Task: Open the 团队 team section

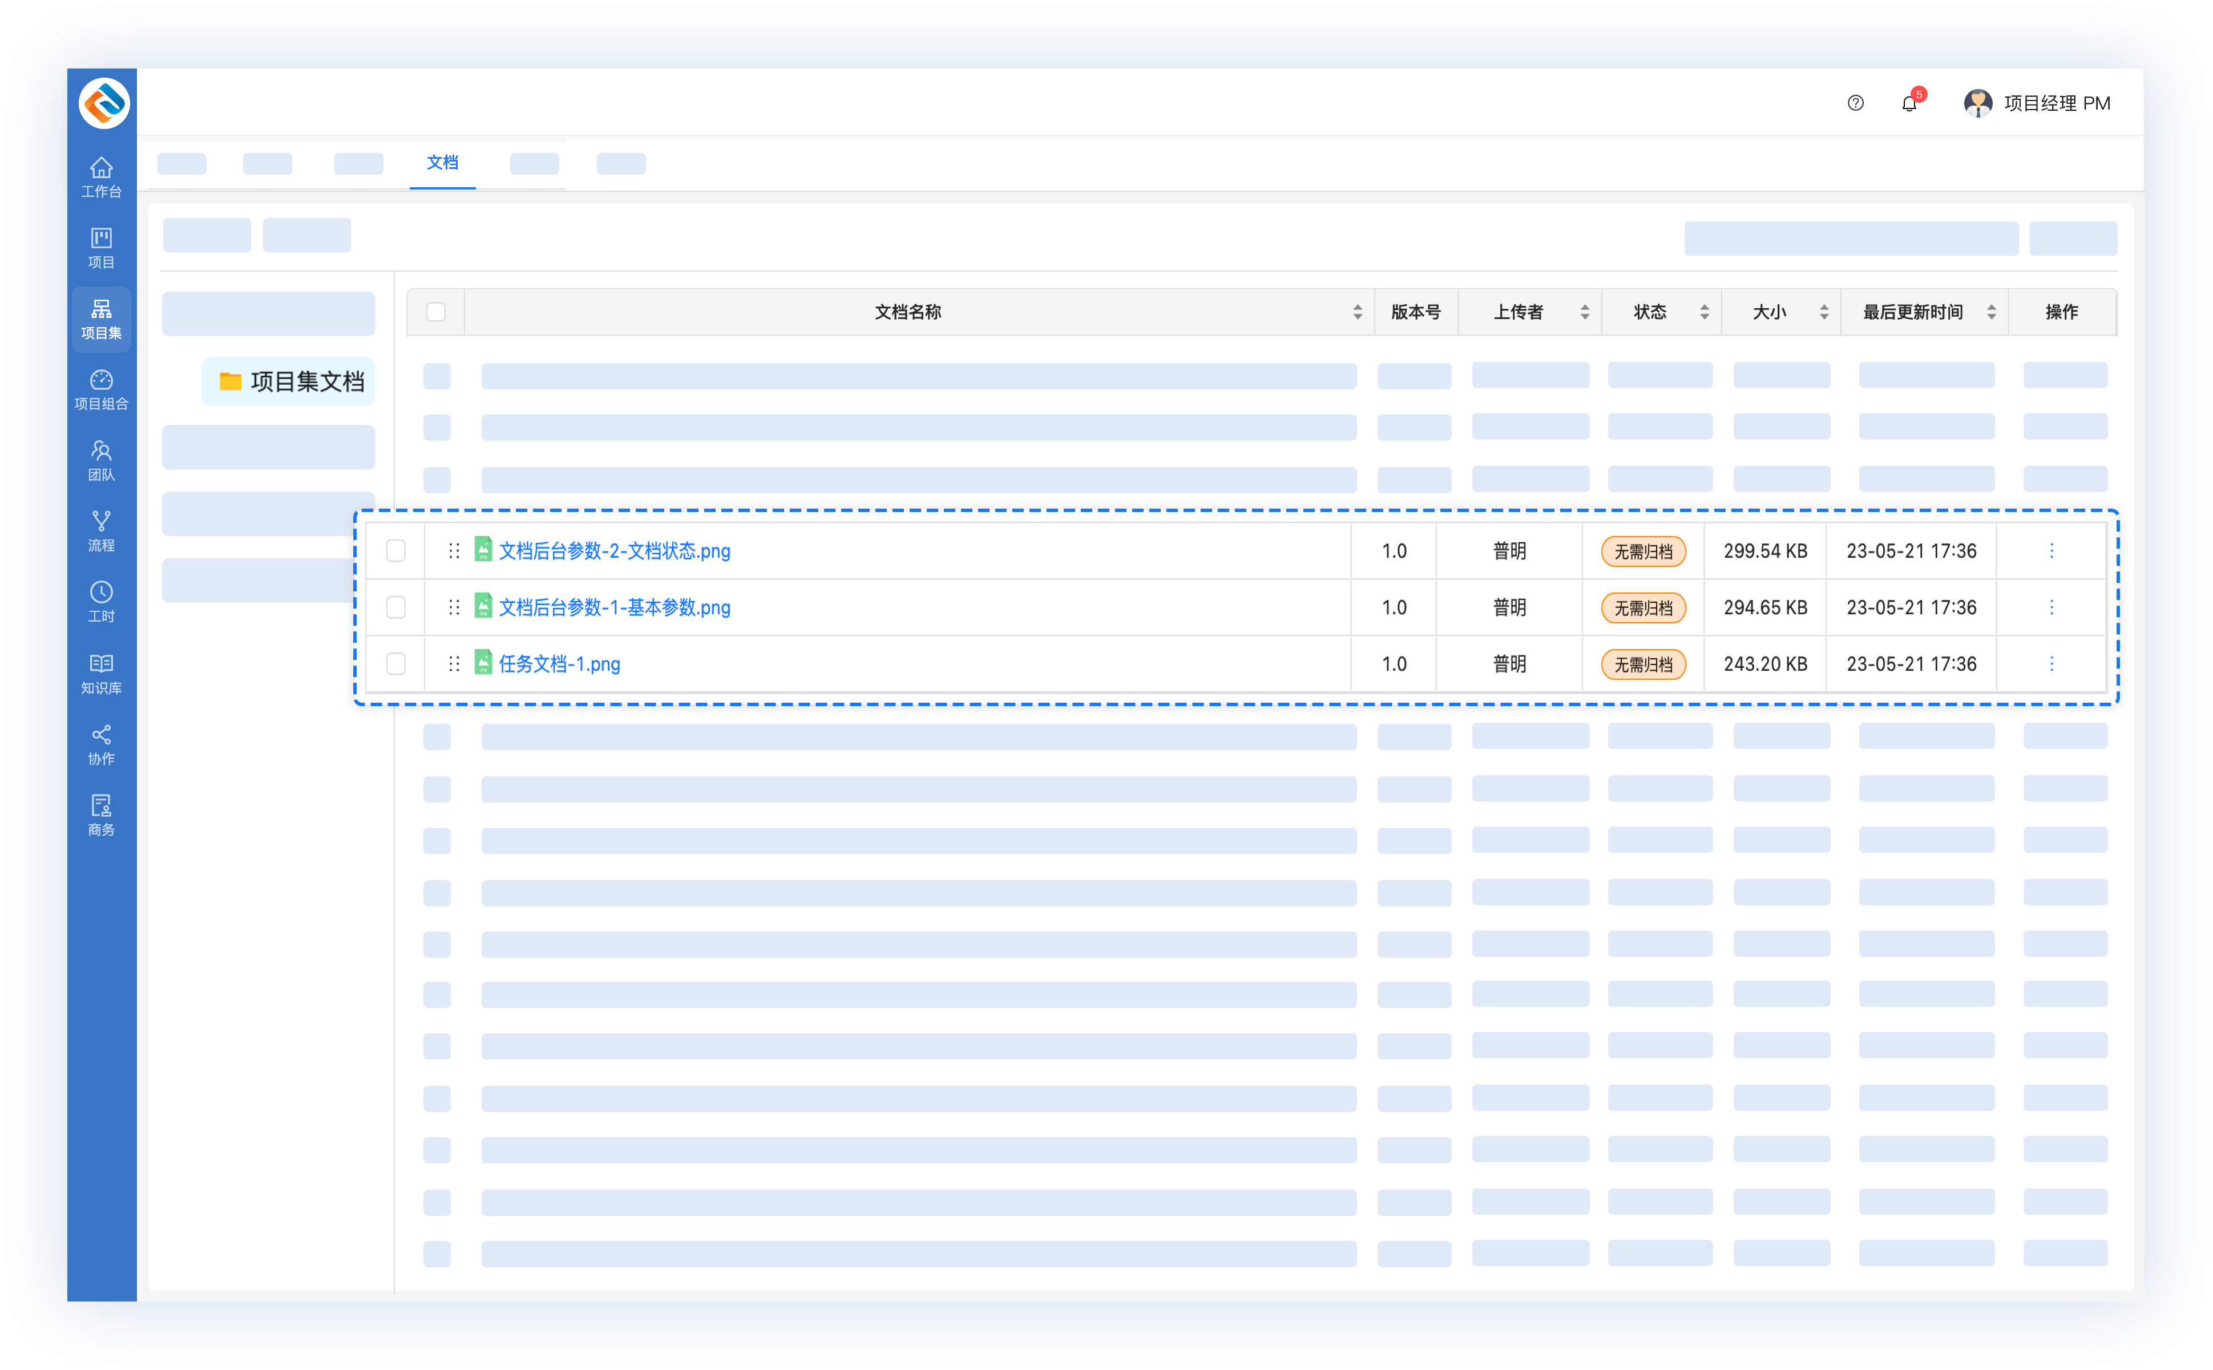Action: tap(100, 460)
